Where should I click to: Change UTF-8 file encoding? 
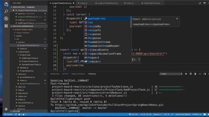point(166,114)
